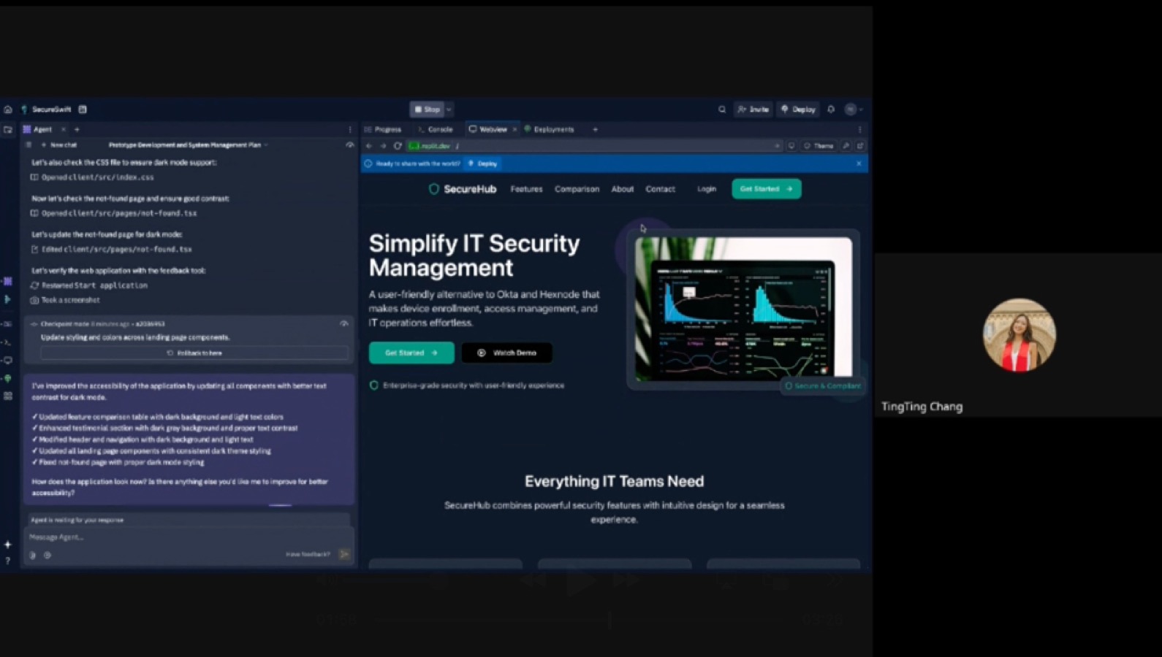Click the Replit home icon
The width and height of the screenshot is (1162, 657).
[x=8, y=109]
